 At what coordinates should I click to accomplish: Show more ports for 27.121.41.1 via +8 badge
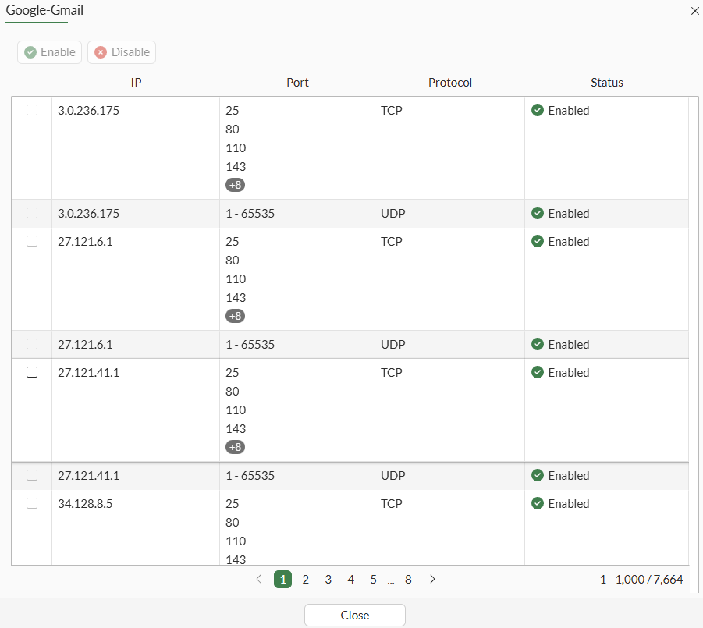235,447
